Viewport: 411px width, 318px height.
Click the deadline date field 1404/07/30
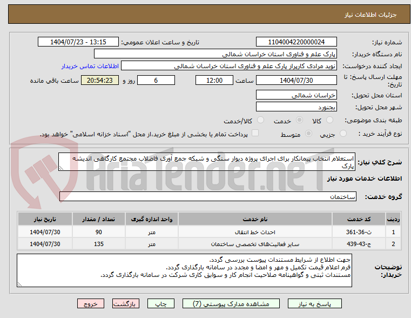point(297,80)
